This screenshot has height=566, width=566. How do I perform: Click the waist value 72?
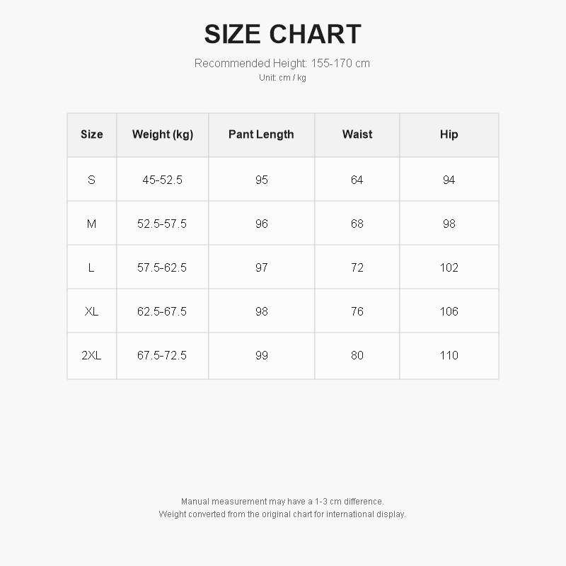pyautogui.click(x=357, y=267)
